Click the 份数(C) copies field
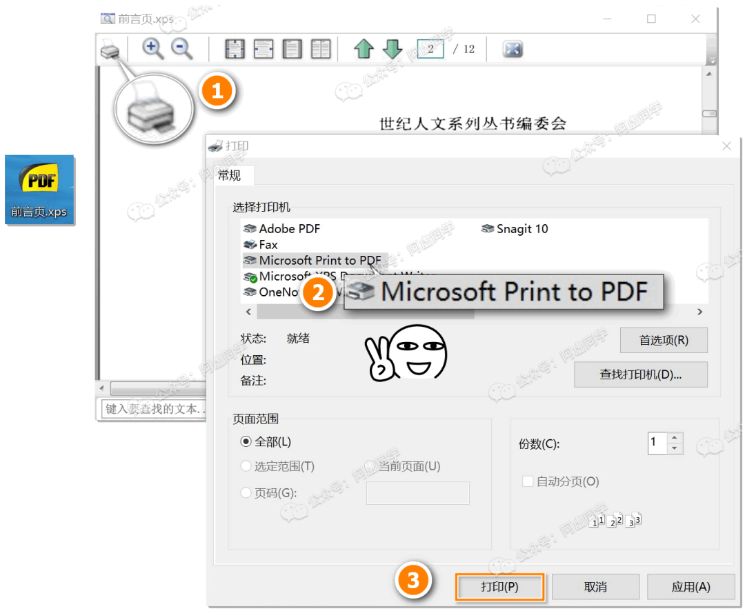This screenshot has width=745, height=611. pos(657,443)
